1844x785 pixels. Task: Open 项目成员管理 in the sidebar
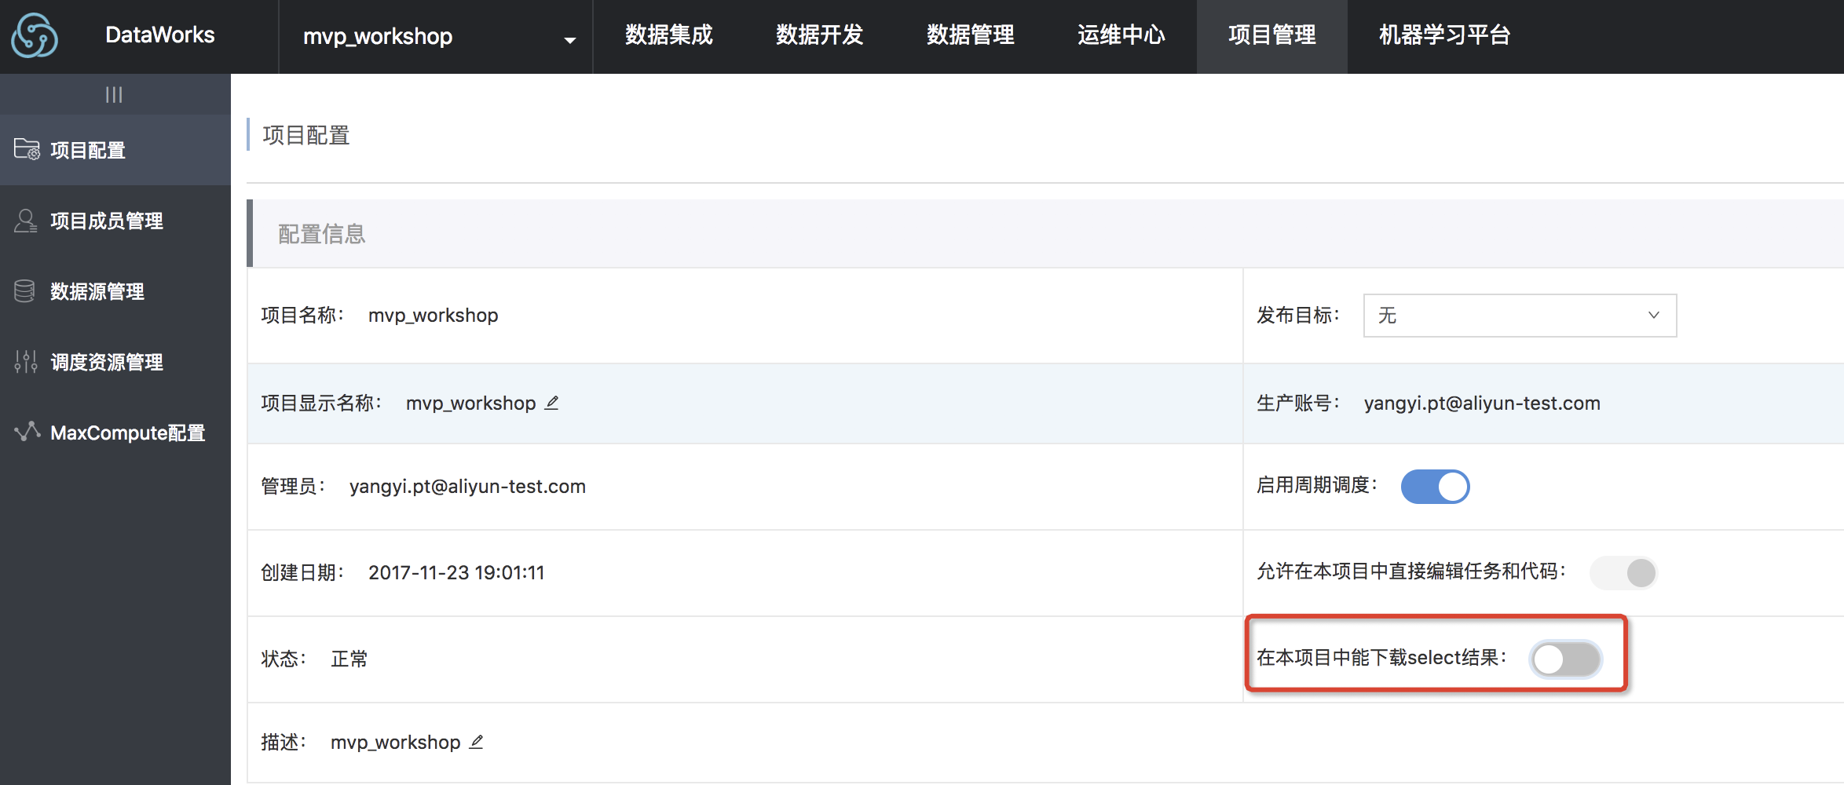(115, 221)
